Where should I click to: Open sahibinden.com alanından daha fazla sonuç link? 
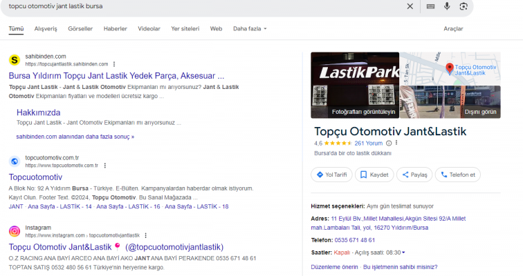click(75, 137)
